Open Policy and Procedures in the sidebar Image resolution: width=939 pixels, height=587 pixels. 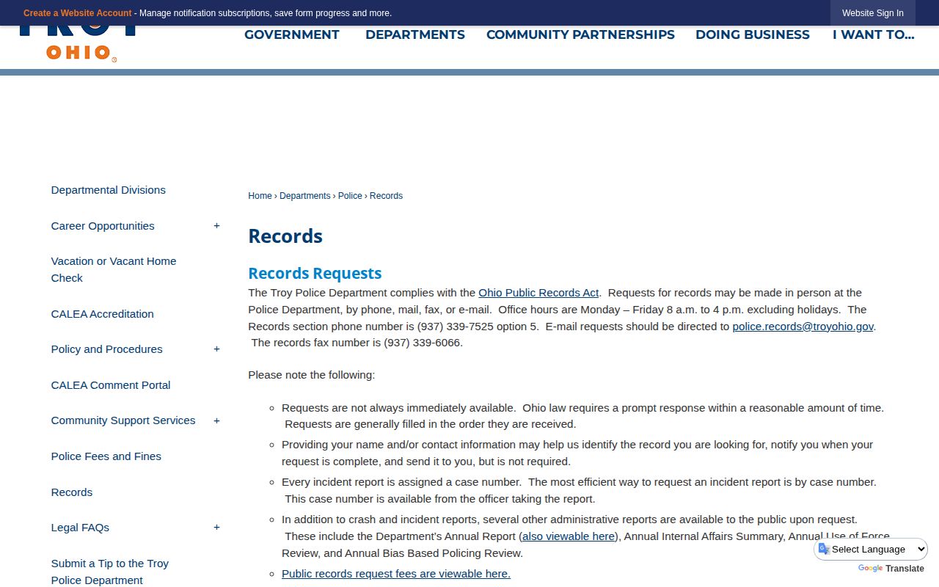click(107, 349)
